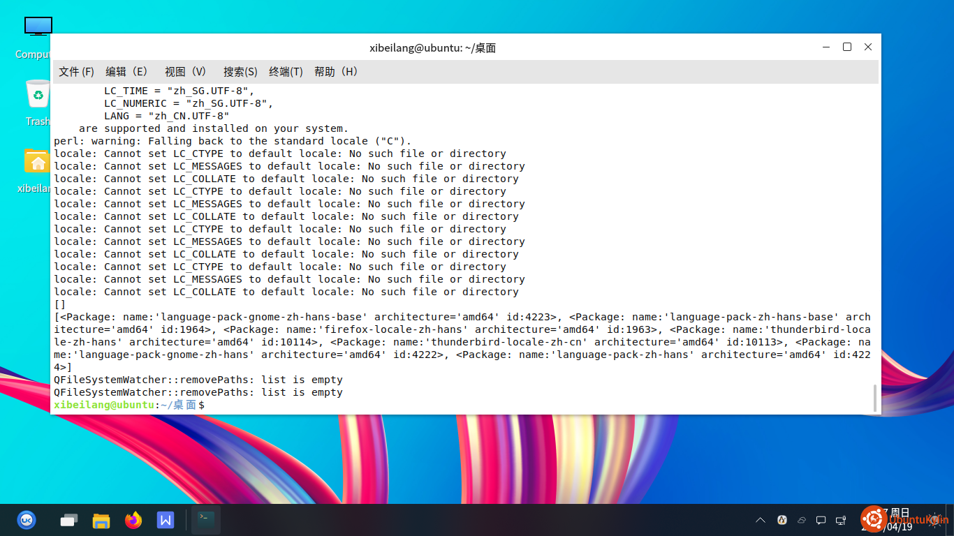Expand the hidden system tray arrow
This screenshot has height=536, width=954.
761,520
